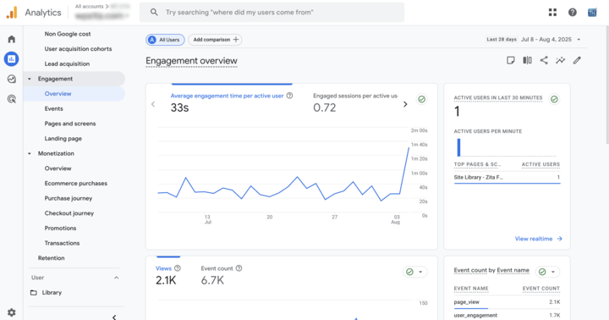Click the engagement card status checkmark
This screenshot has width=609, height=320.
(x=421, y=99)
